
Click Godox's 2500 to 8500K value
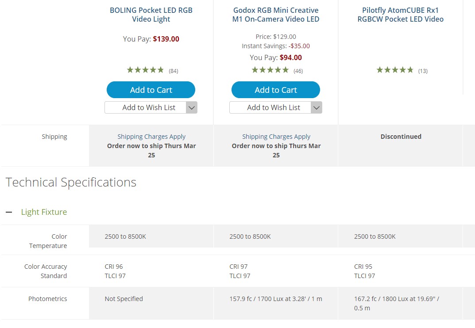(250, 236)
